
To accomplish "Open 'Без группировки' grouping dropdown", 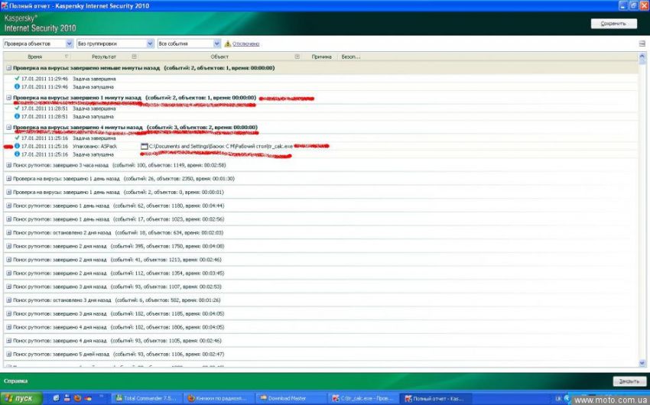I will [115, 44].
